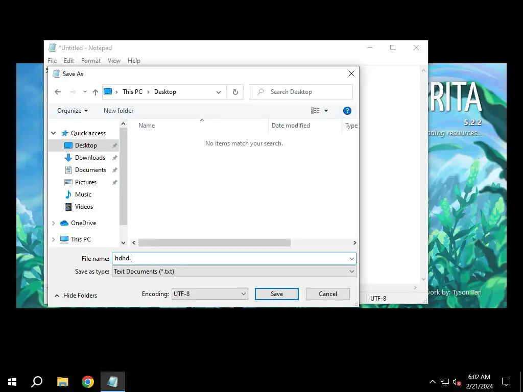Open the network status tray icon
This screenshot has width=523, height=392.
445,382
